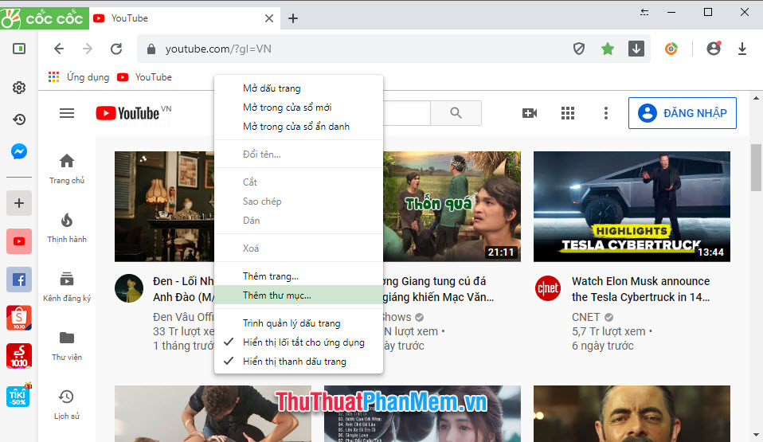The image size is (763, 442).
Task: Click the YouTube search magnifier button
Action: [x=456, y=113]
